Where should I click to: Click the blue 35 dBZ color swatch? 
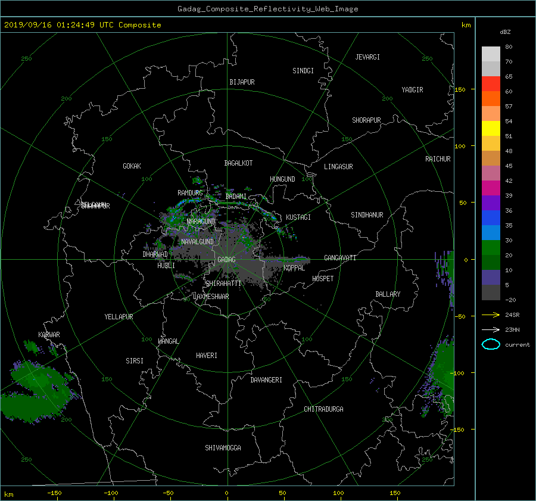[491, 218]
